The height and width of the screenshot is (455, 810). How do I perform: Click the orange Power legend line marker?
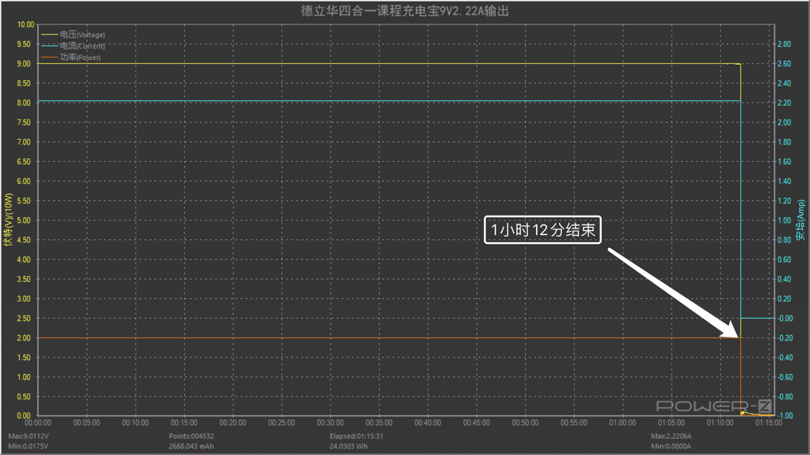click(50, 58)
